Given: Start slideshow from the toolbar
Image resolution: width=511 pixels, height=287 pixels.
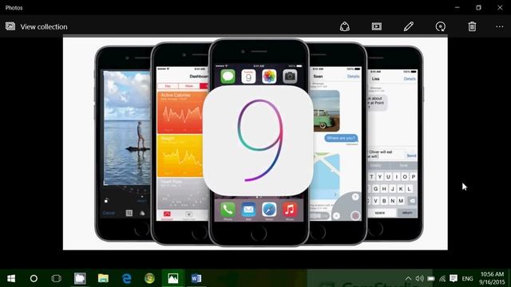Looking at the screenshot, I should 376,26.
